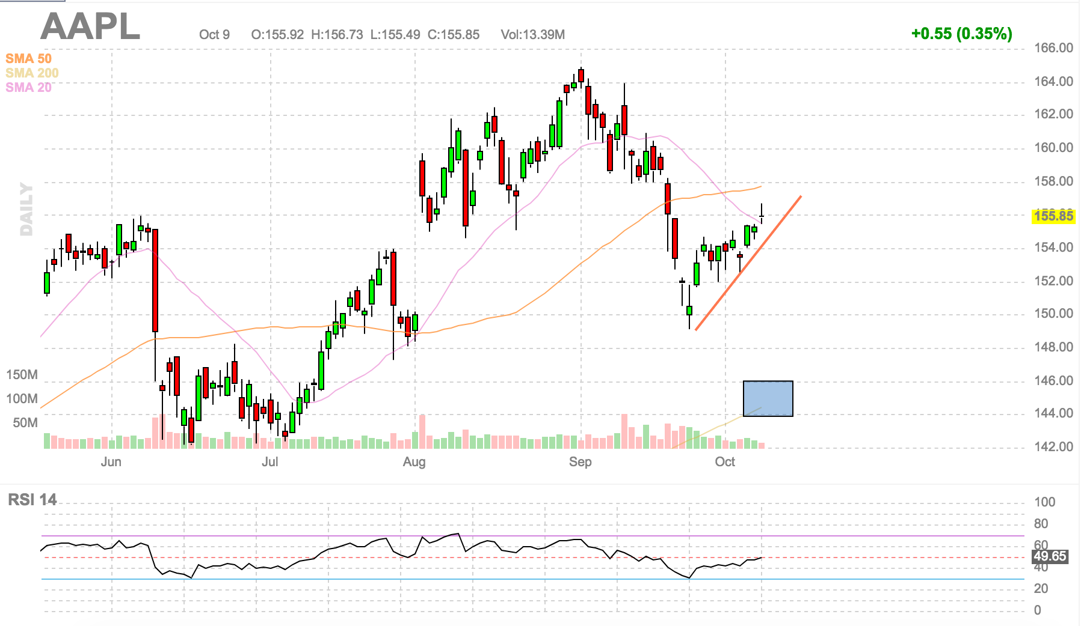The height and width of the screenshot is (626, 1084).
Task: Click the blue shaded rectangle annotation
Action: tap(768, 398)
